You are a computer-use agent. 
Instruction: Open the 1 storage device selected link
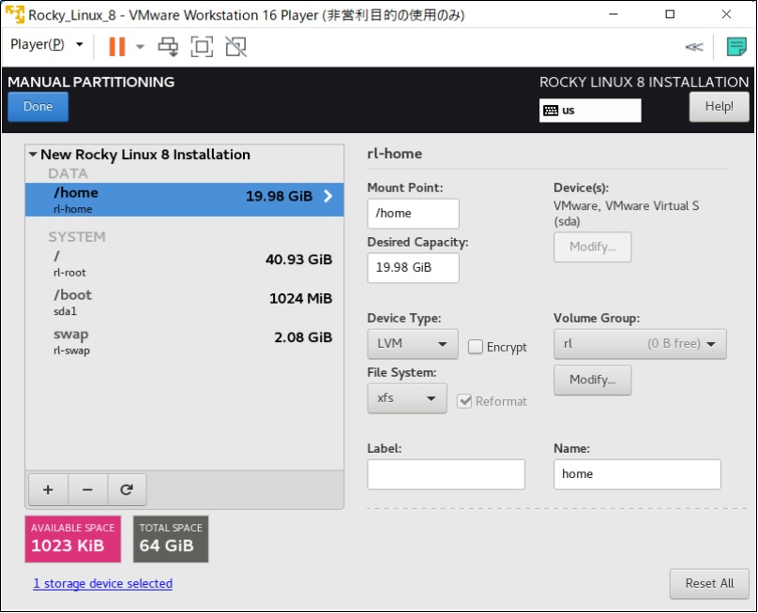point(102,583)
